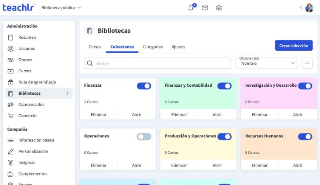Open the settings gear icon
Image resolution: width=320 pixels, height=185 pixels.
(x=219, y=8)
